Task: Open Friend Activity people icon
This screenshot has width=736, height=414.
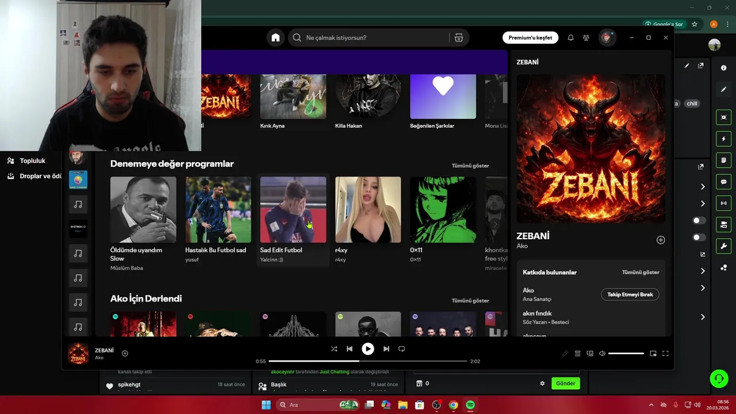Action: 586,37
